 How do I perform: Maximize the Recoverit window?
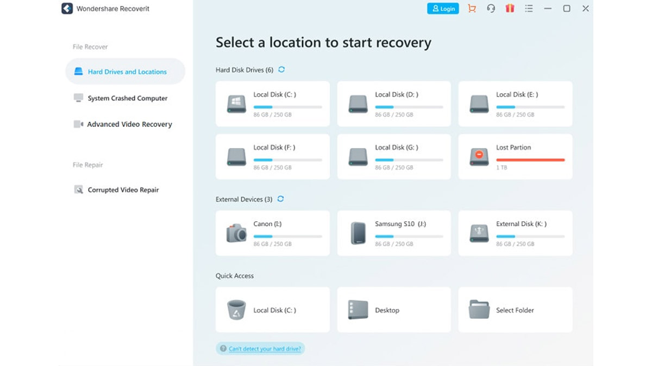567,9
